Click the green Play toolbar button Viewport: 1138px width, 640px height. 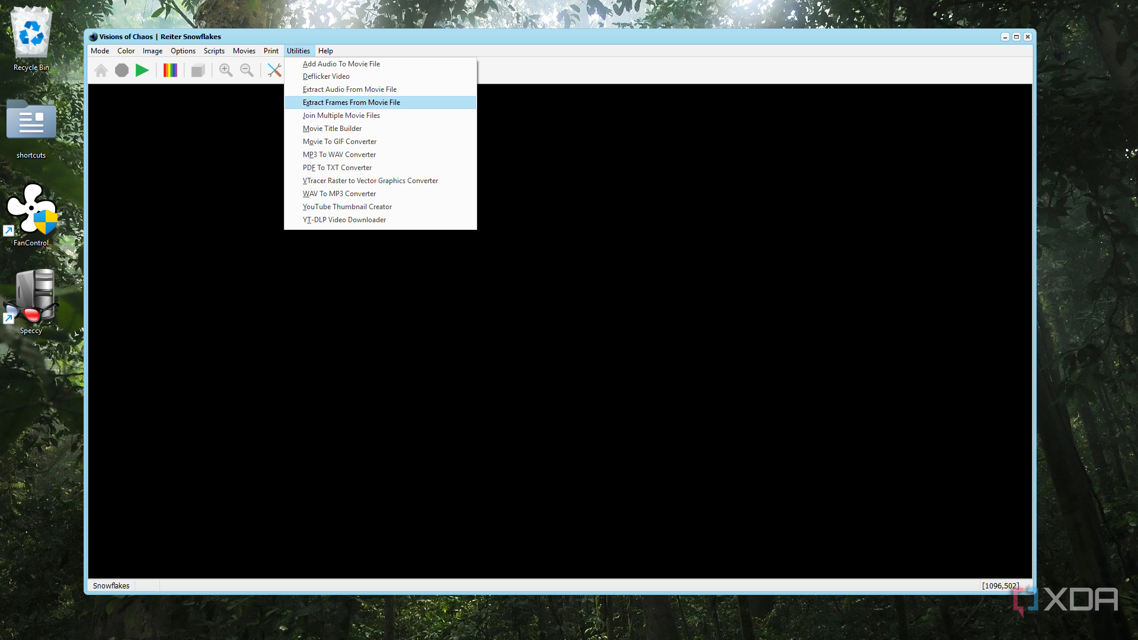point(142,71)
